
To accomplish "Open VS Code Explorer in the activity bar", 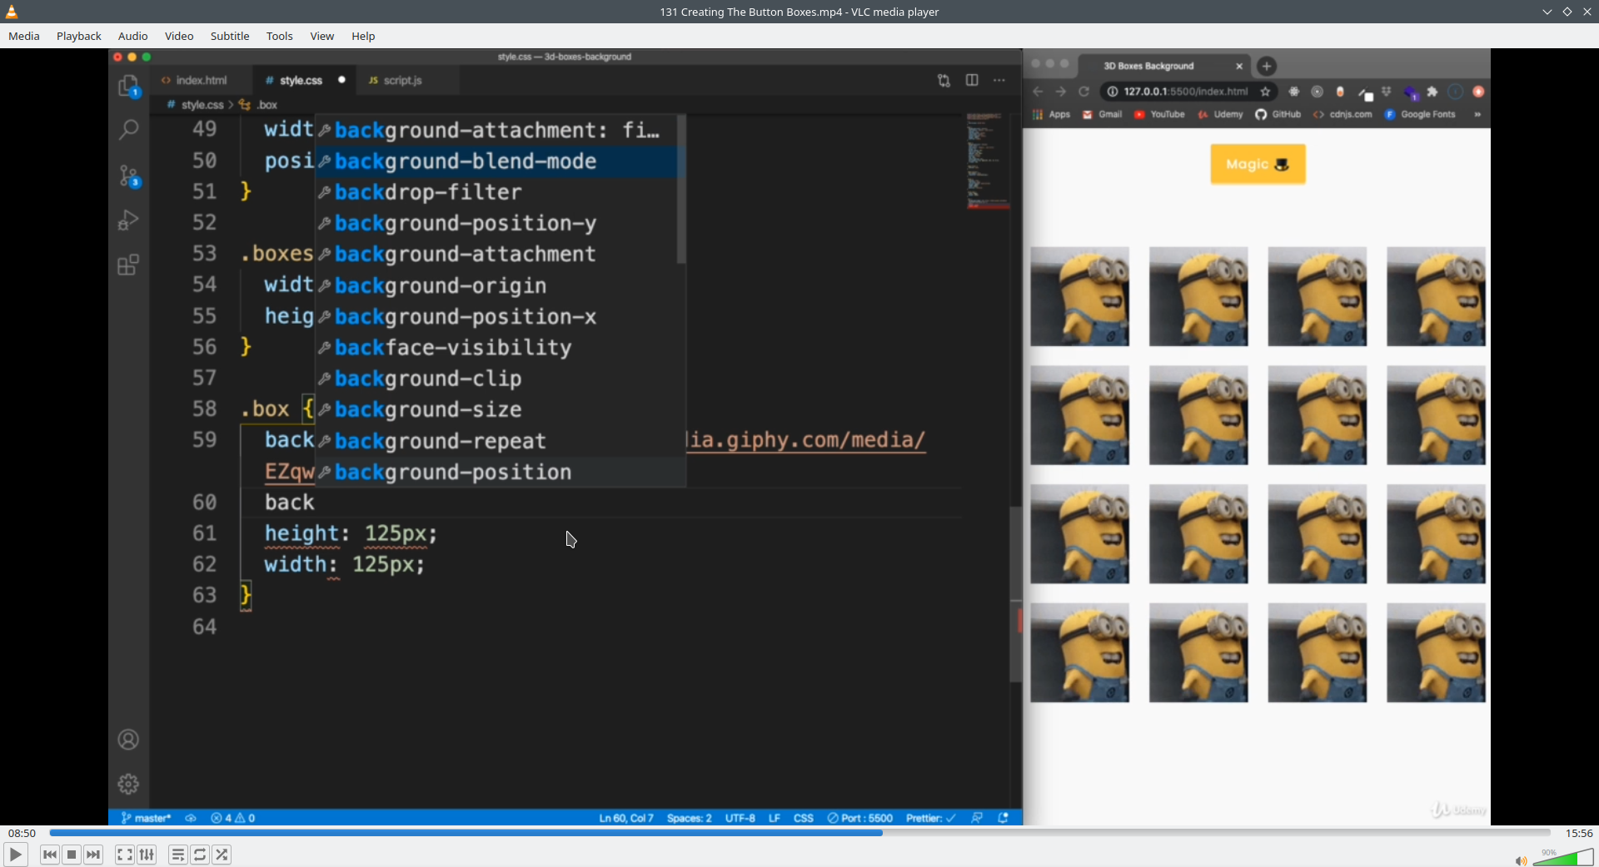I will [x=128, y=86].
